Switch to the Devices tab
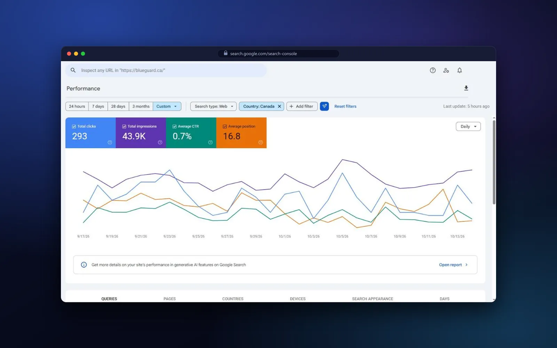The image size is (557, 348). point(298,299)
